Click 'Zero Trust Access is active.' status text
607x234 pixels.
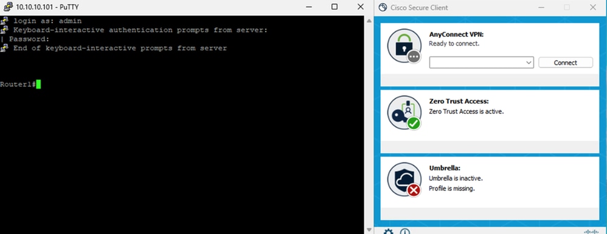point(467,112)
